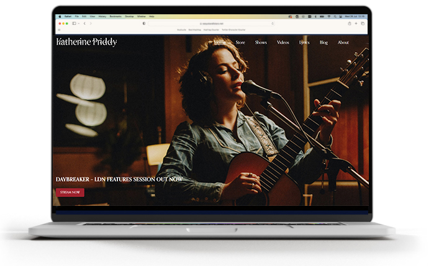434x266 pixels.
Task: Open the Blog link
Action: tap(323, 42)
